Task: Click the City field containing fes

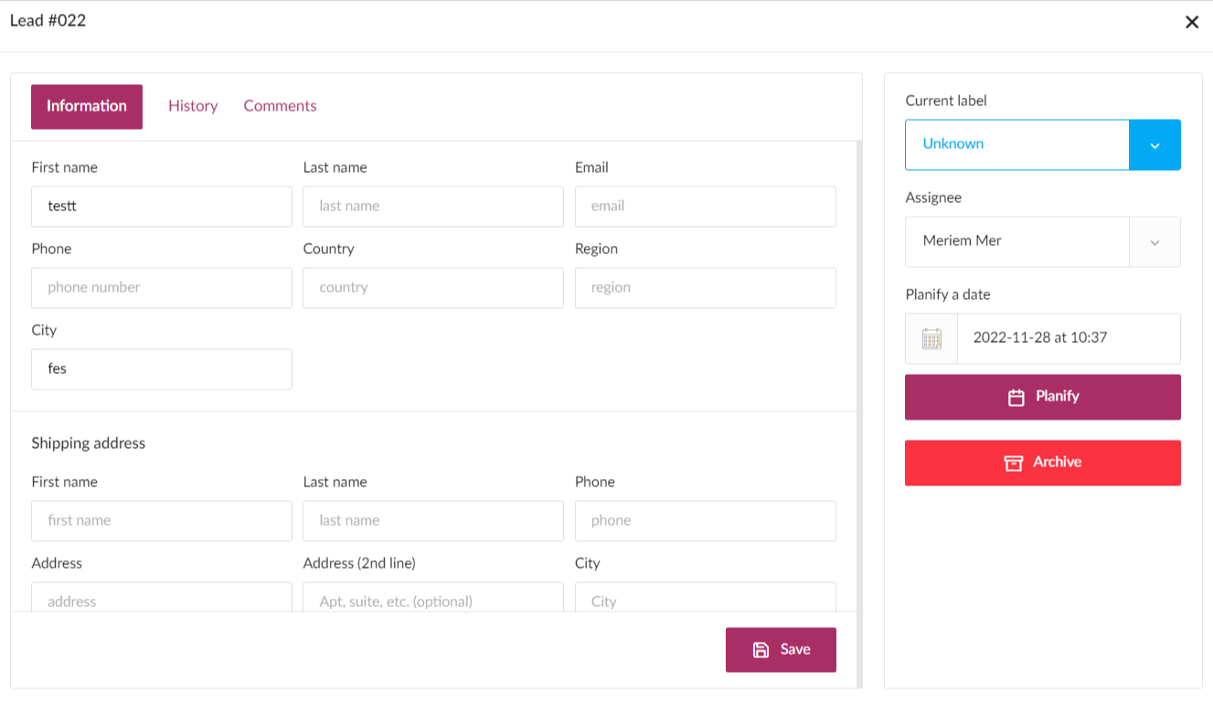Action: coord(162,369)
